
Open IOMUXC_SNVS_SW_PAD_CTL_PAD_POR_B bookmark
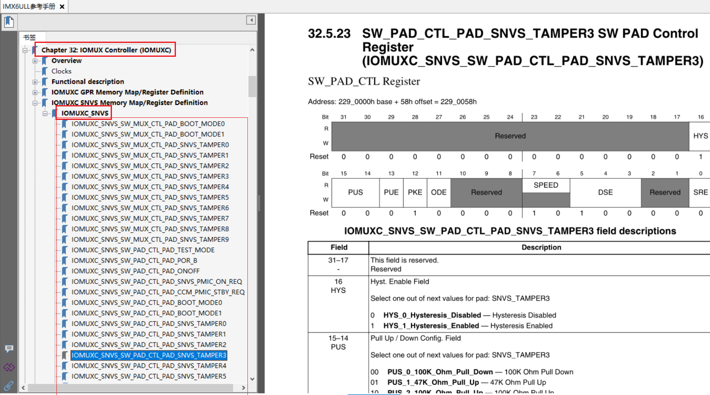coord(134,260)
